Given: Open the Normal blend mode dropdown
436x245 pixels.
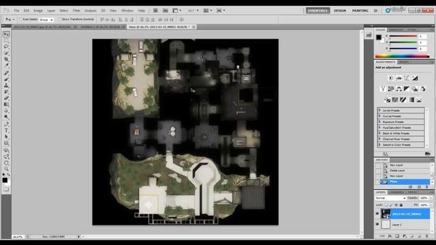Looking at the screenshot, I should coord(390,198).
